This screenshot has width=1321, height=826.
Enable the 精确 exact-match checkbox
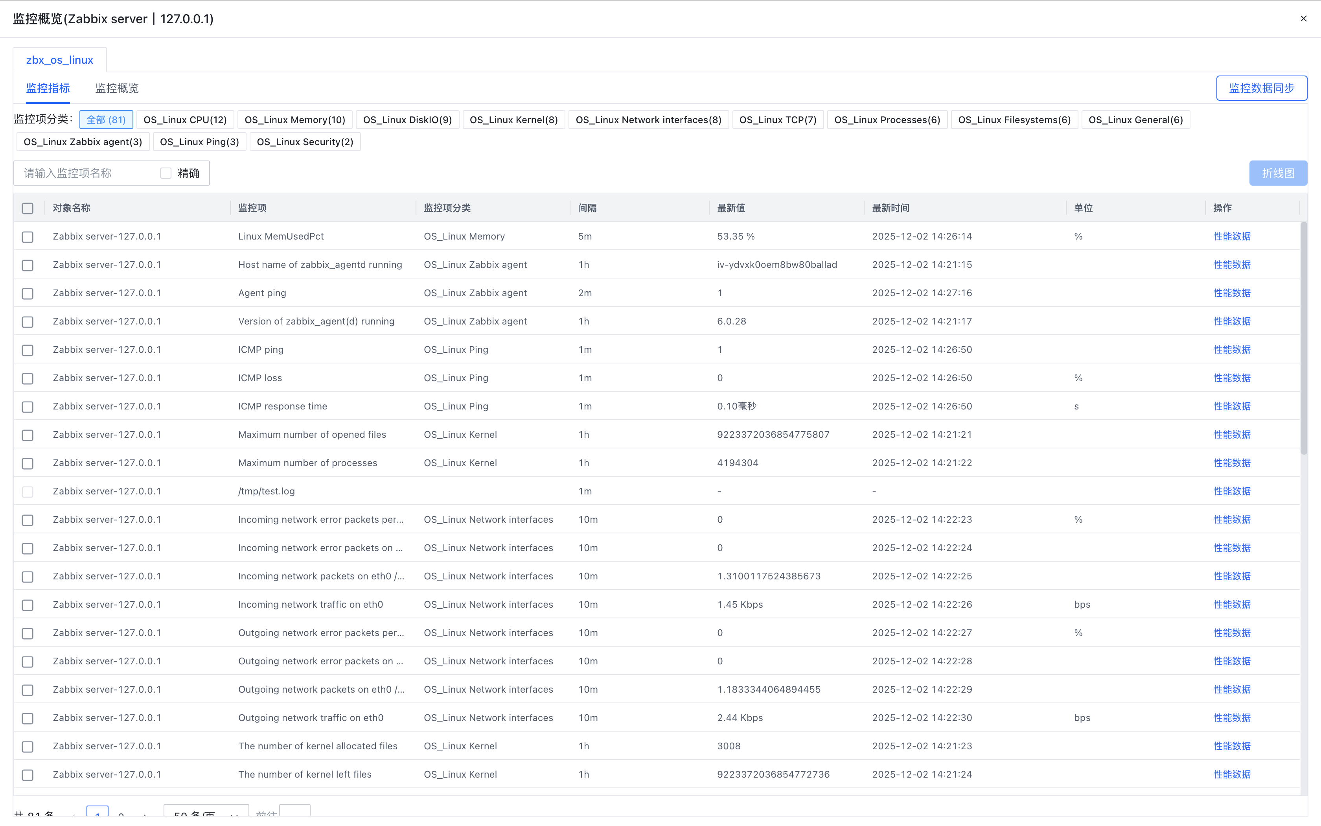coord(166,173)
